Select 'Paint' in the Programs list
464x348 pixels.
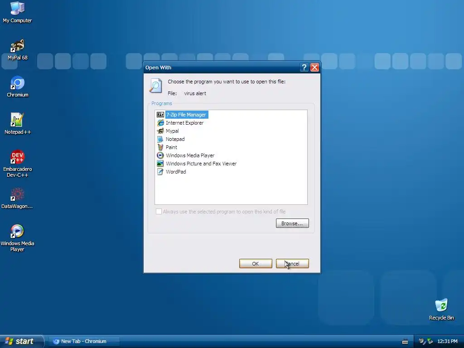[171, 147]
